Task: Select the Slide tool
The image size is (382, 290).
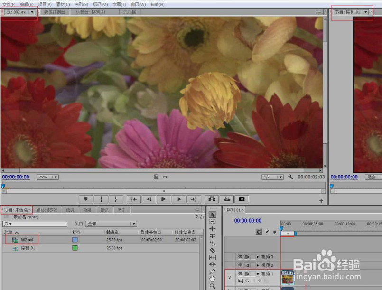Action: 213,264
